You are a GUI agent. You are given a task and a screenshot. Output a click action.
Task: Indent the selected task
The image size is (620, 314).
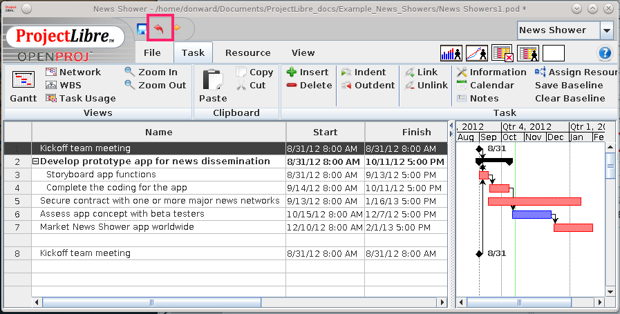pyautogui.click(x=364, y=72)
